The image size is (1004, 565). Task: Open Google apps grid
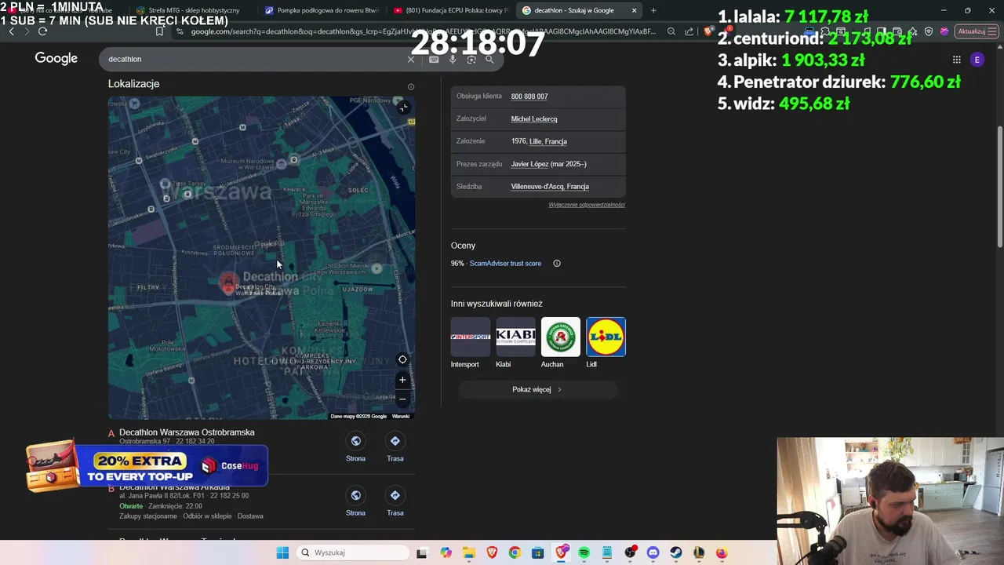click(956, 60)
